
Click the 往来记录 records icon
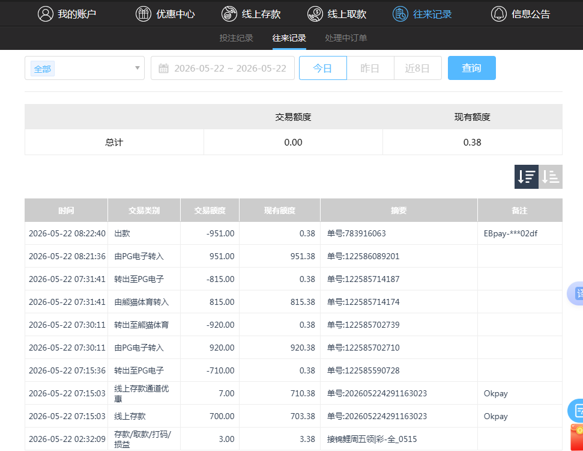click(x=400, y=14)
